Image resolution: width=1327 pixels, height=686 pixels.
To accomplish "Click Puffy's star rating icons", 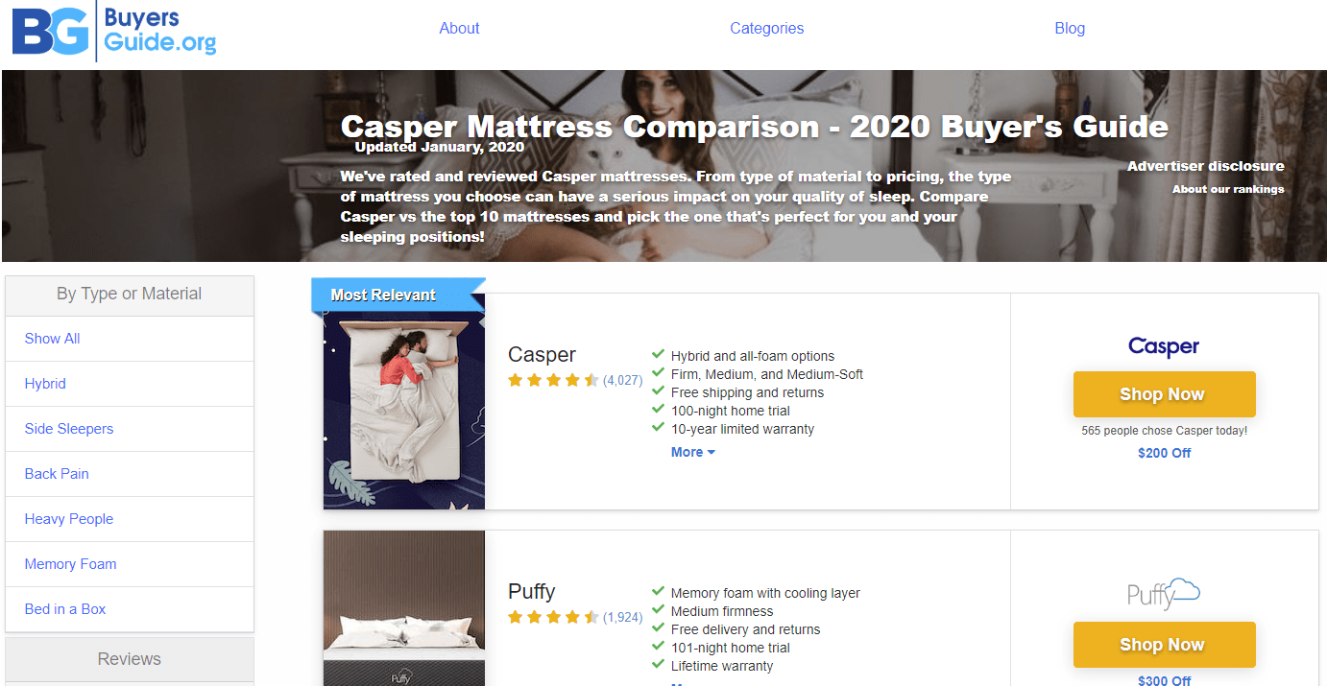I will [553, 617].
